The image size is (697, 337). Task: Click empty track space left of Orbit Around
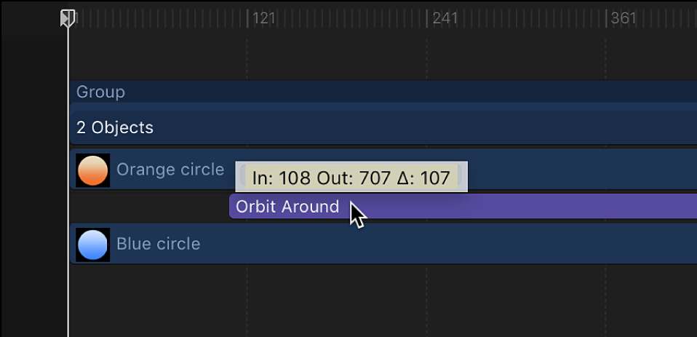pos(146,207)
